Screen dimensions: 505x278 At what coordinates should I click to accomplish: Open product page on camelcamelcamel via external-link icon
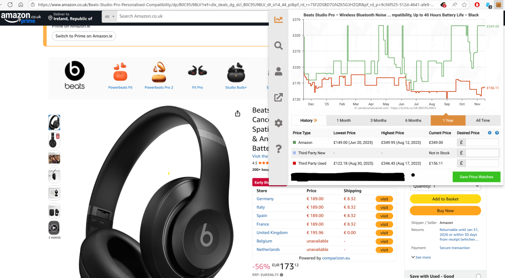279,97
